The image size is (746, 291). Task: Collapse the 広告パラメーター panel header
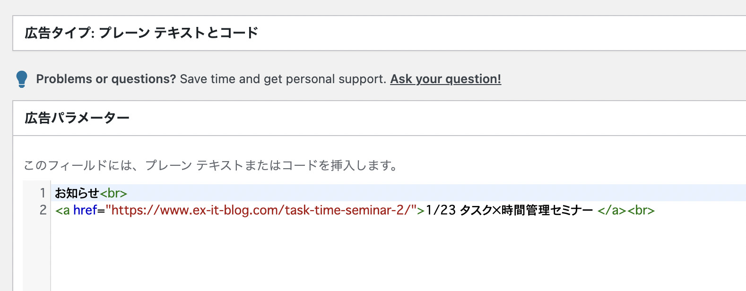[x=379, y=118]
